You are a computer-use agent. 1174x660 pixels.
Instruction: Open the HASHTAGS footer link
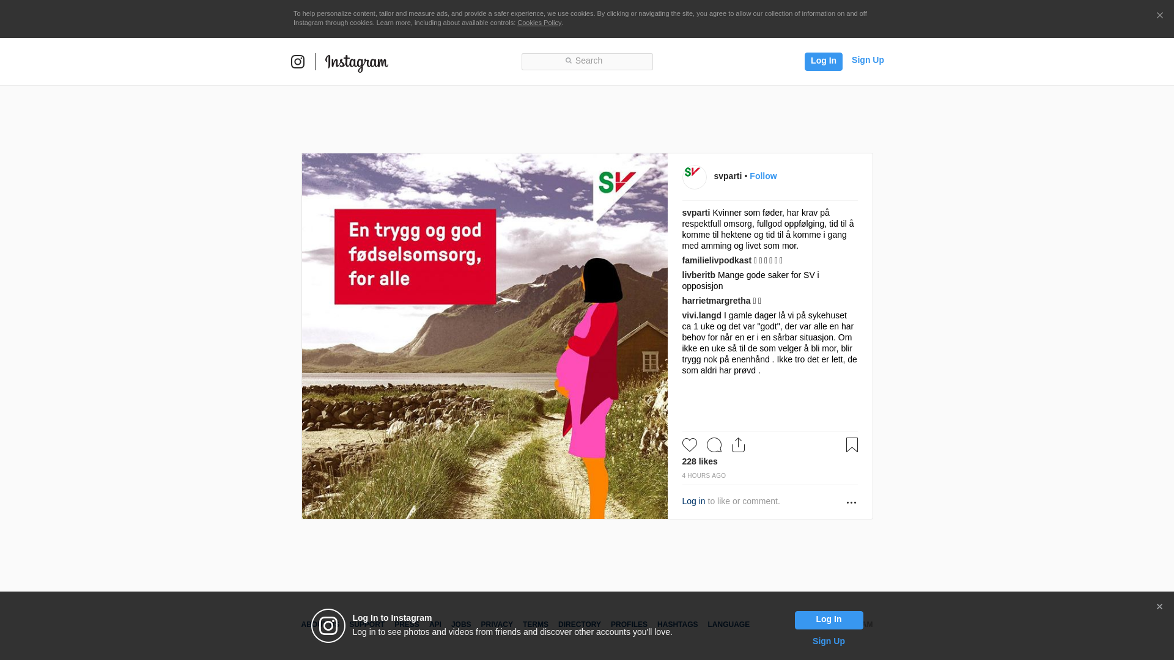(x=677, y=625)
